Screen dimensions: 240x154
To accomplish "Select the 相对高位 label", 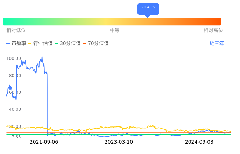I will 213,31.
